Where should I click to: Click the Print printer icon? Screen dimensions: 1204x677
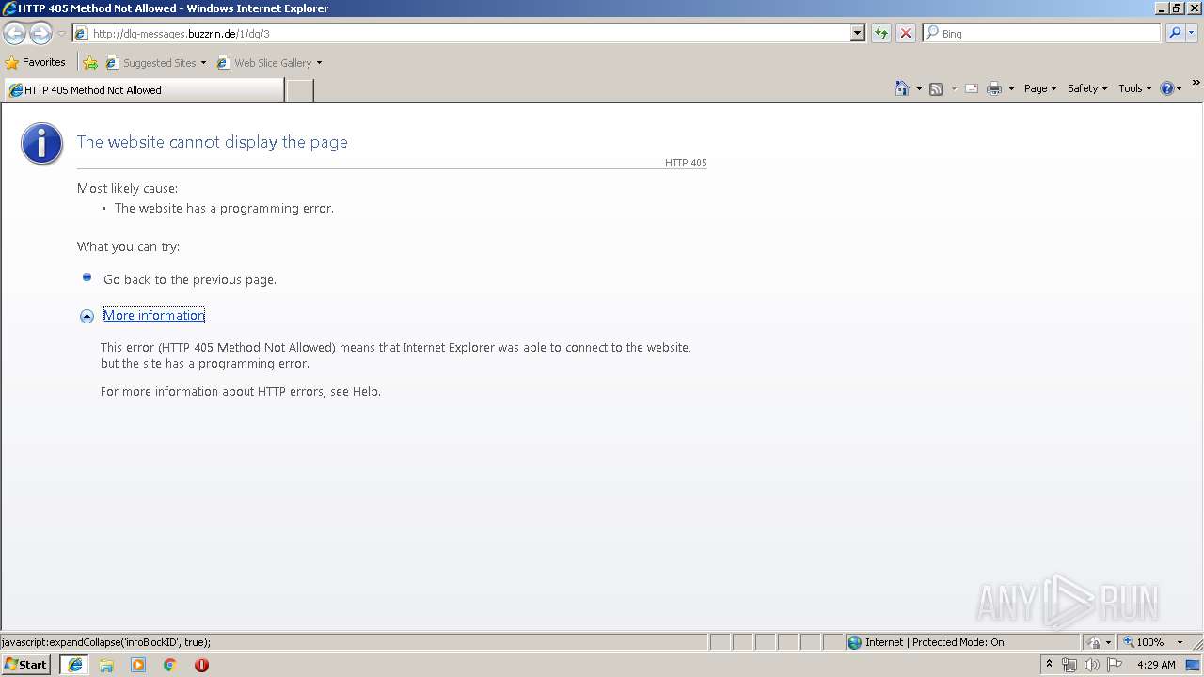pyautogui.click(x=994, y=88)
